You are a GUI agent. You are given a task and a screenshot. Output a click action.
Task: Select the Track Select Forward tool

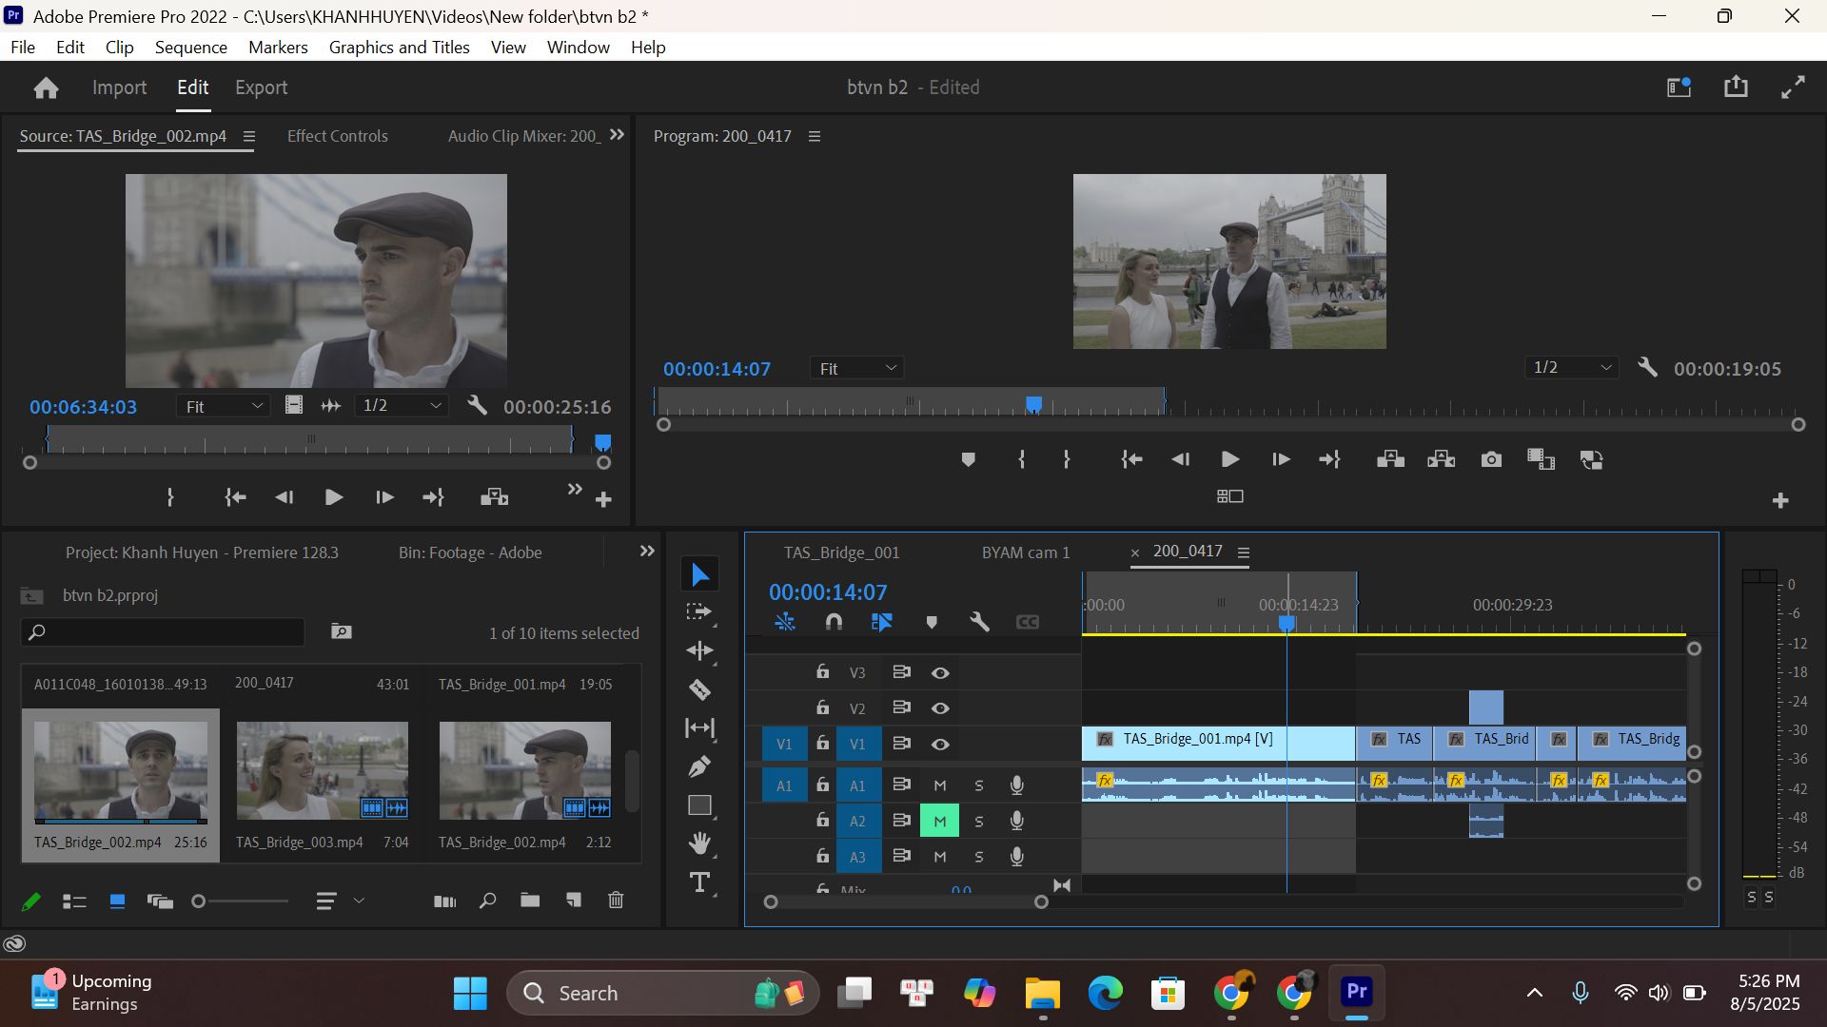(699, 612)
